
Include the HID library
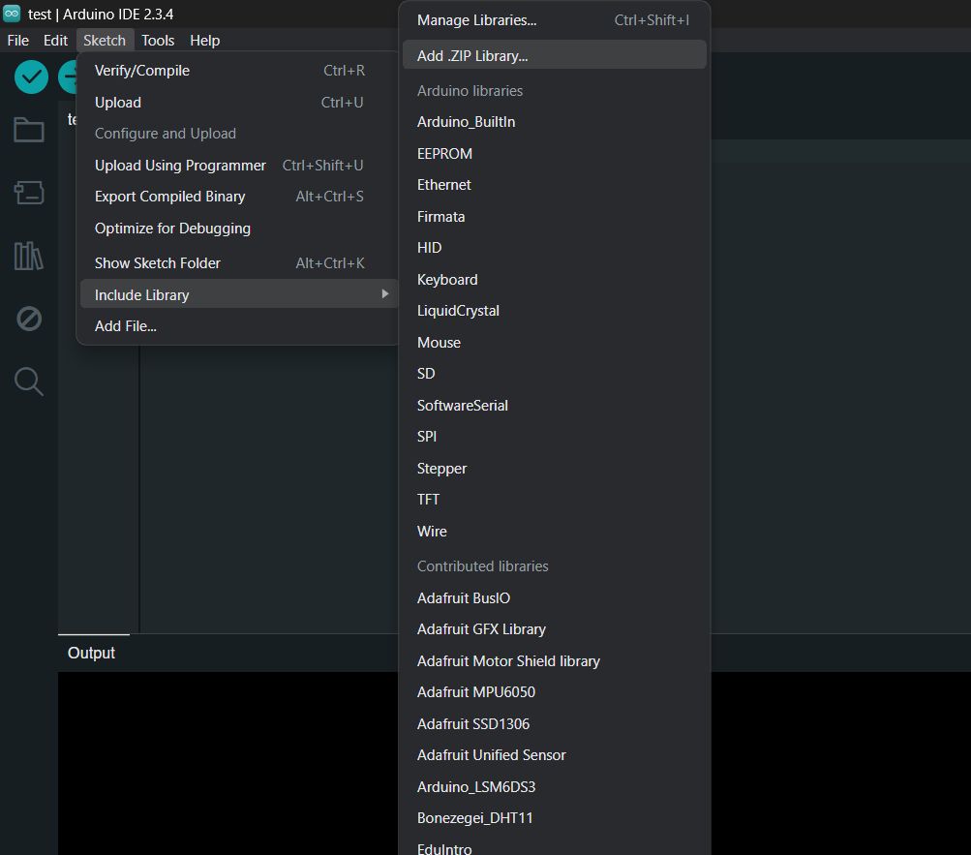coord(555,248)
